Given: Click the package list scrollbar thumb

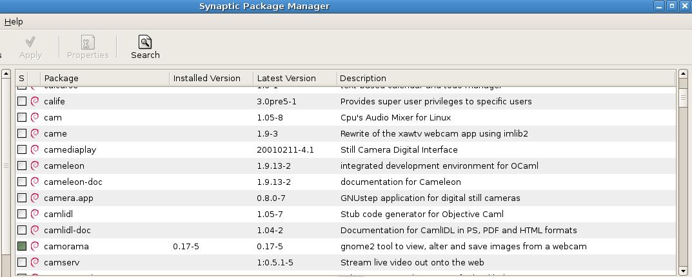Looking at the screenshot, I should [683, 98].
